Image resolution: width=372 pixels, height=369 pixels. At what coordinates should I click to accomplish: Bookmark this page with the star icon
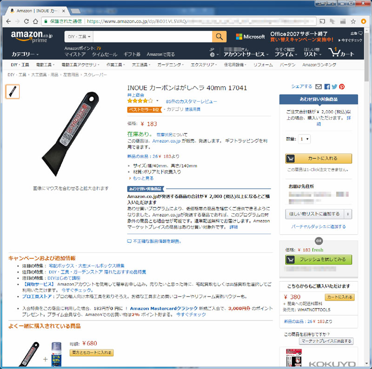353,21
